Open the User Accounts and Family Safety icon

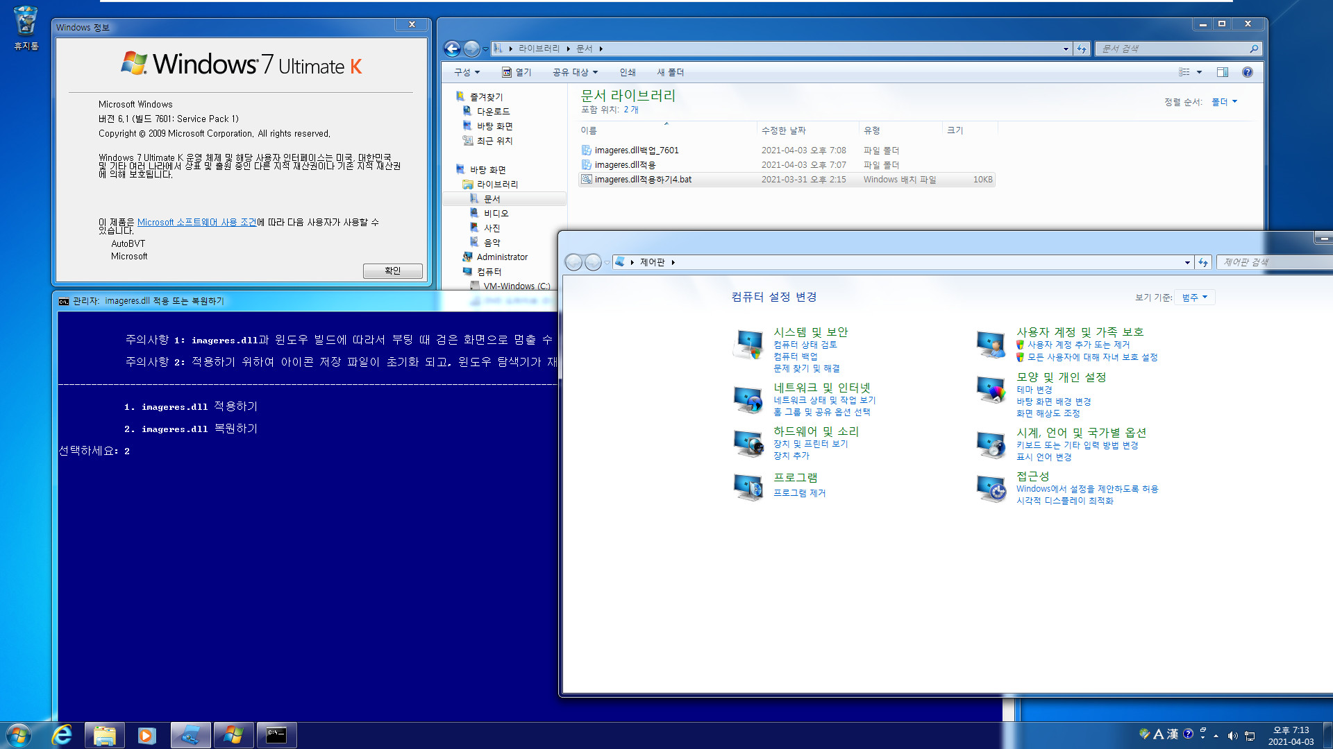click(991, 344)
